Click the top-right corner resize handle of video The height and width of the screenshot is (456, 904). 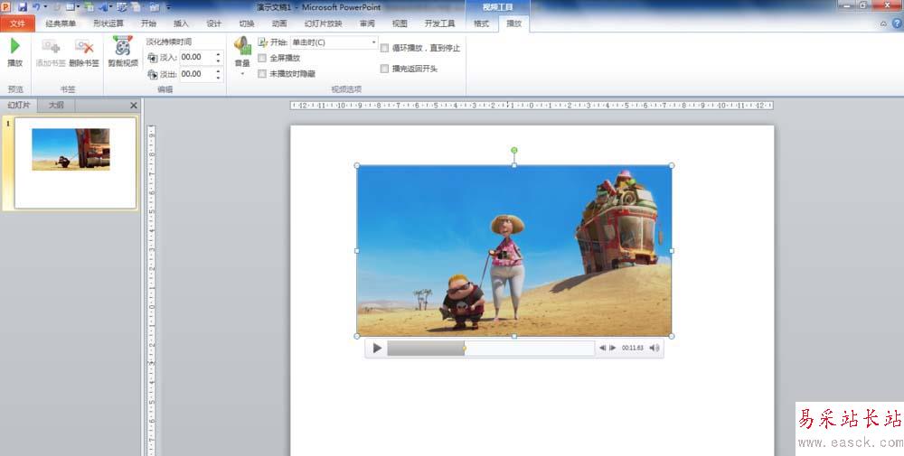coord(672,166)
